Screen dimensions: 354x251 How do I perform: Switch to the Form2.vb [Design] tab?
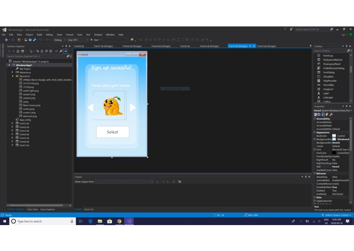tap(209, 46)
